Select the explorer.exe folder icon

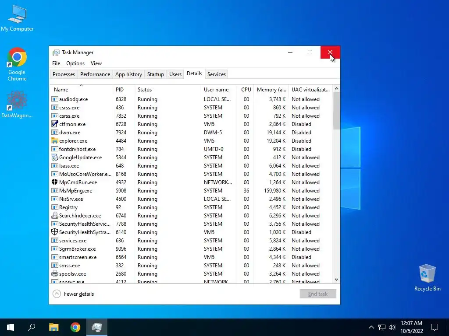pos(55,140)
